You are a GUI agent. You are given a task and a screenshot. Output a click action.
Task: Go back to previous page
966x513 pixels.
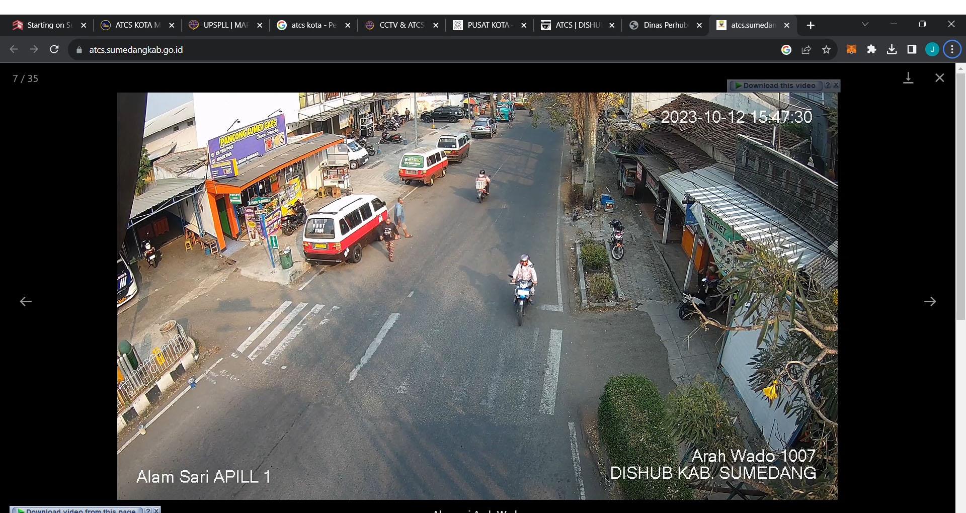[x=14, y=49]
